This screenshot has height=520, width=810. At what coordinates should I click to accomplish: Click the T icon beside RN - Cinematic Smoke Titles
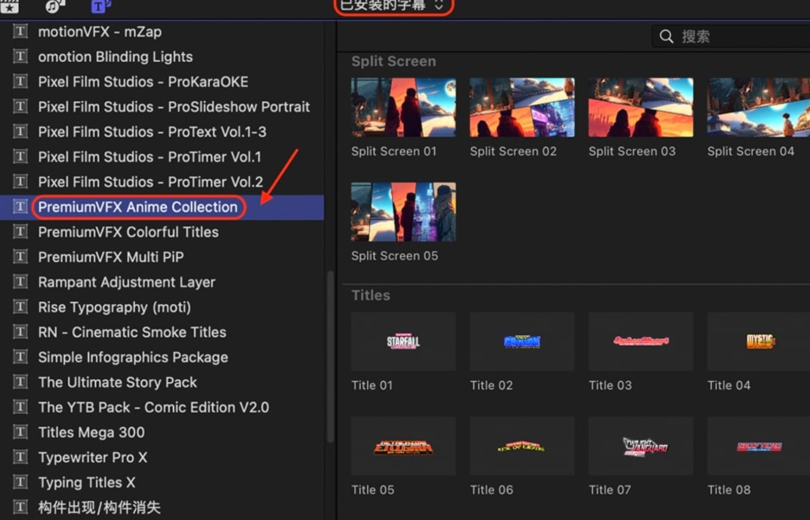[20, 332]
